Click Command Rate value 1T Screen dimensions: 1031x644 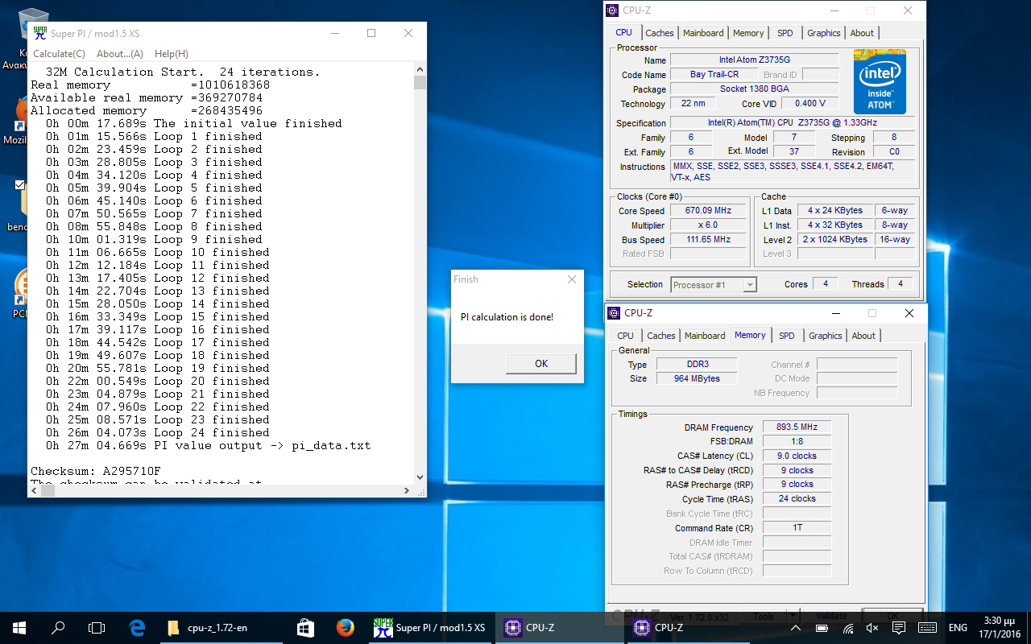coord(796,528)
